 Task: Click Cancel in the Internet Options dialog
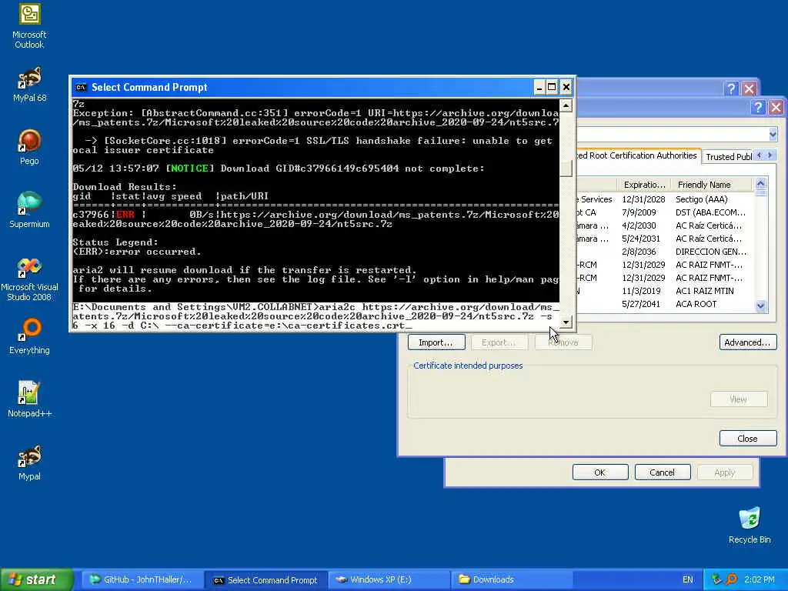click(663, 472)
